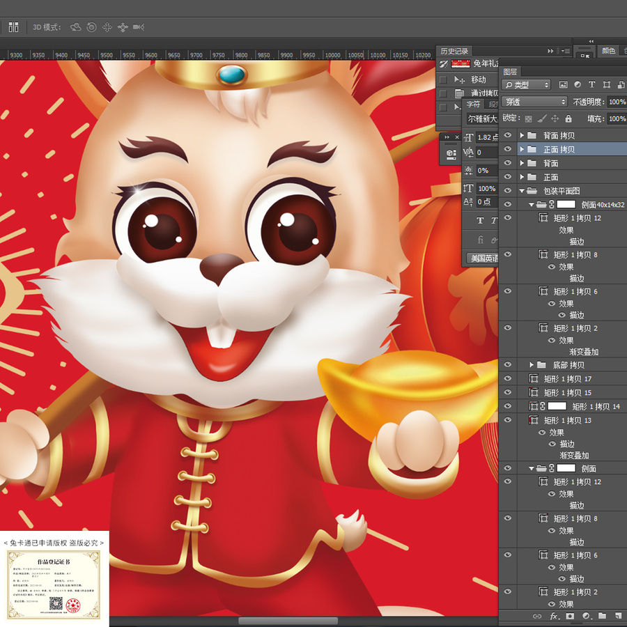627x627 pixels.
Task: Select the 3D slide mode icon
Action: (x=123, y=26)
